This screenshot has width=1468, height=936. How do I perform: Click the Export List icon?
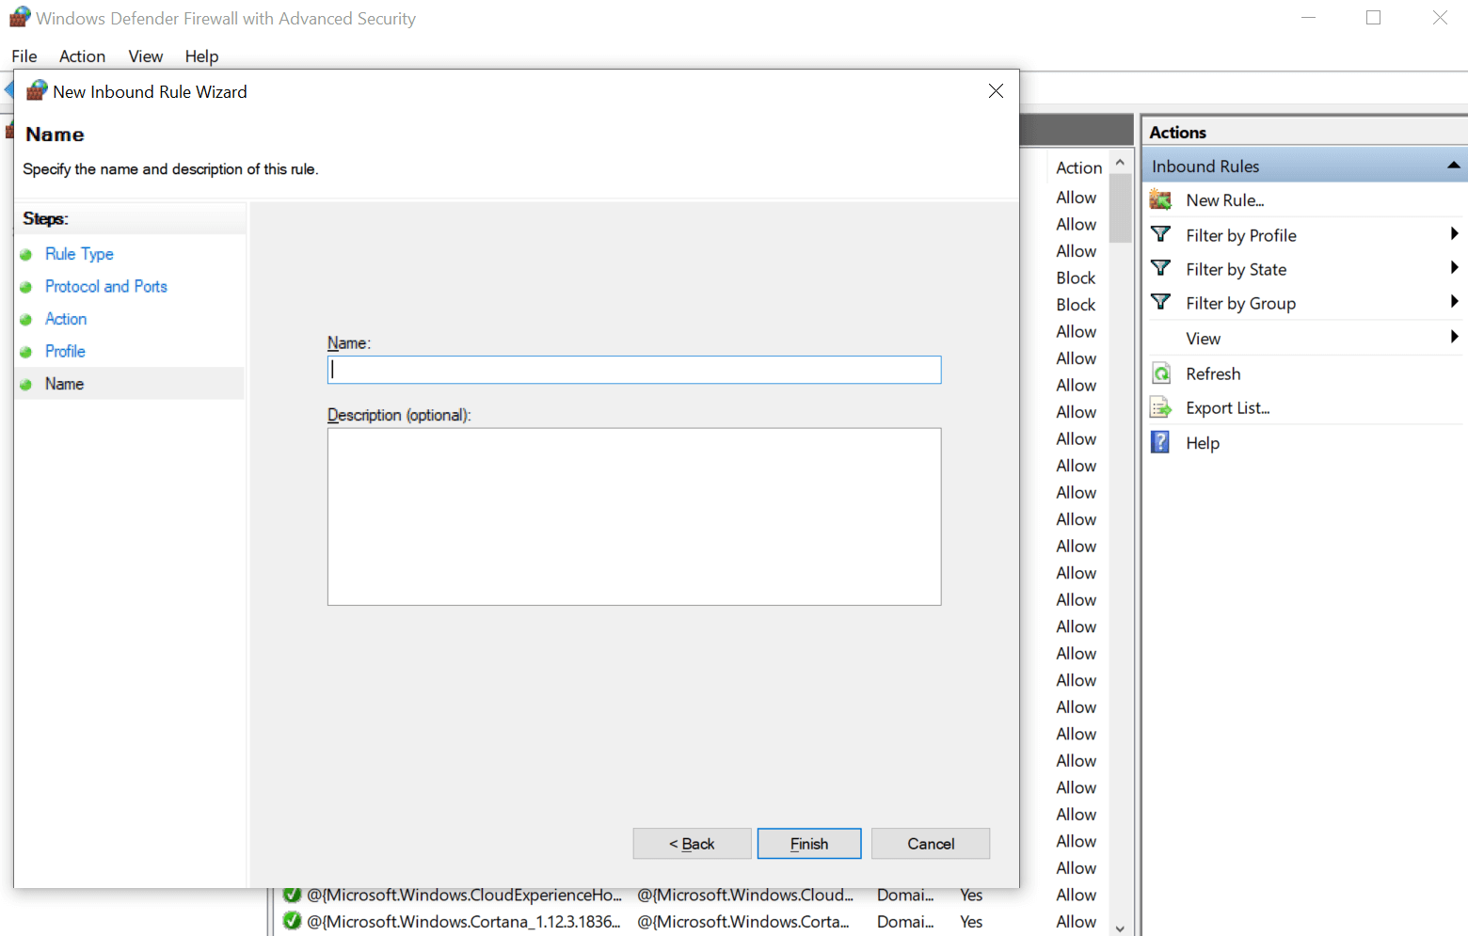[x=1161, y=408]
